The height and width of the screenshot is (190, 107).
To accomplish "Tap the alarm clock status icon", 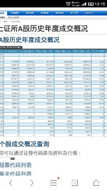I will coord(68,4).
